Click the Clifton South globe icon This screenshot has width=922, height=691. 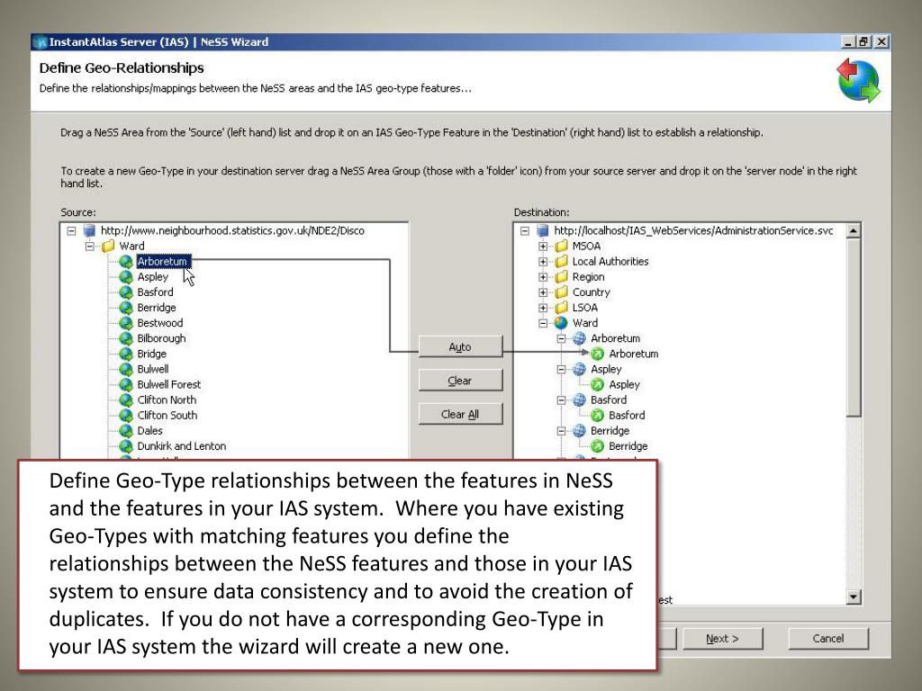[x=126, y=415]
